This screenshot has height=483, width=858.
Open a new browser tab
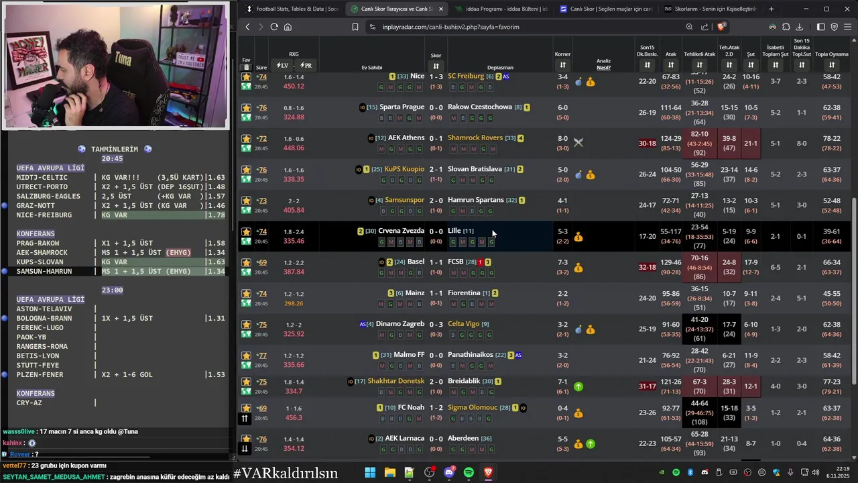(771, 9)
